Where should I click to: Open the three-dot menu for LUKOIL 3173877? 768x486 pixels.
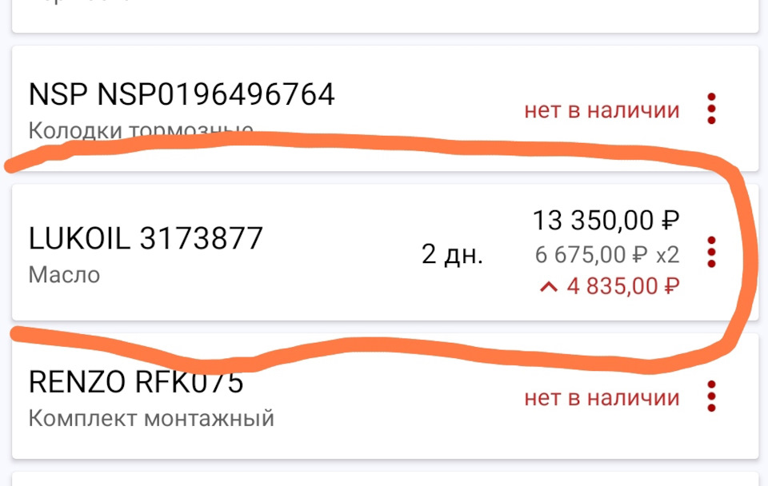(x=711, y=252)
